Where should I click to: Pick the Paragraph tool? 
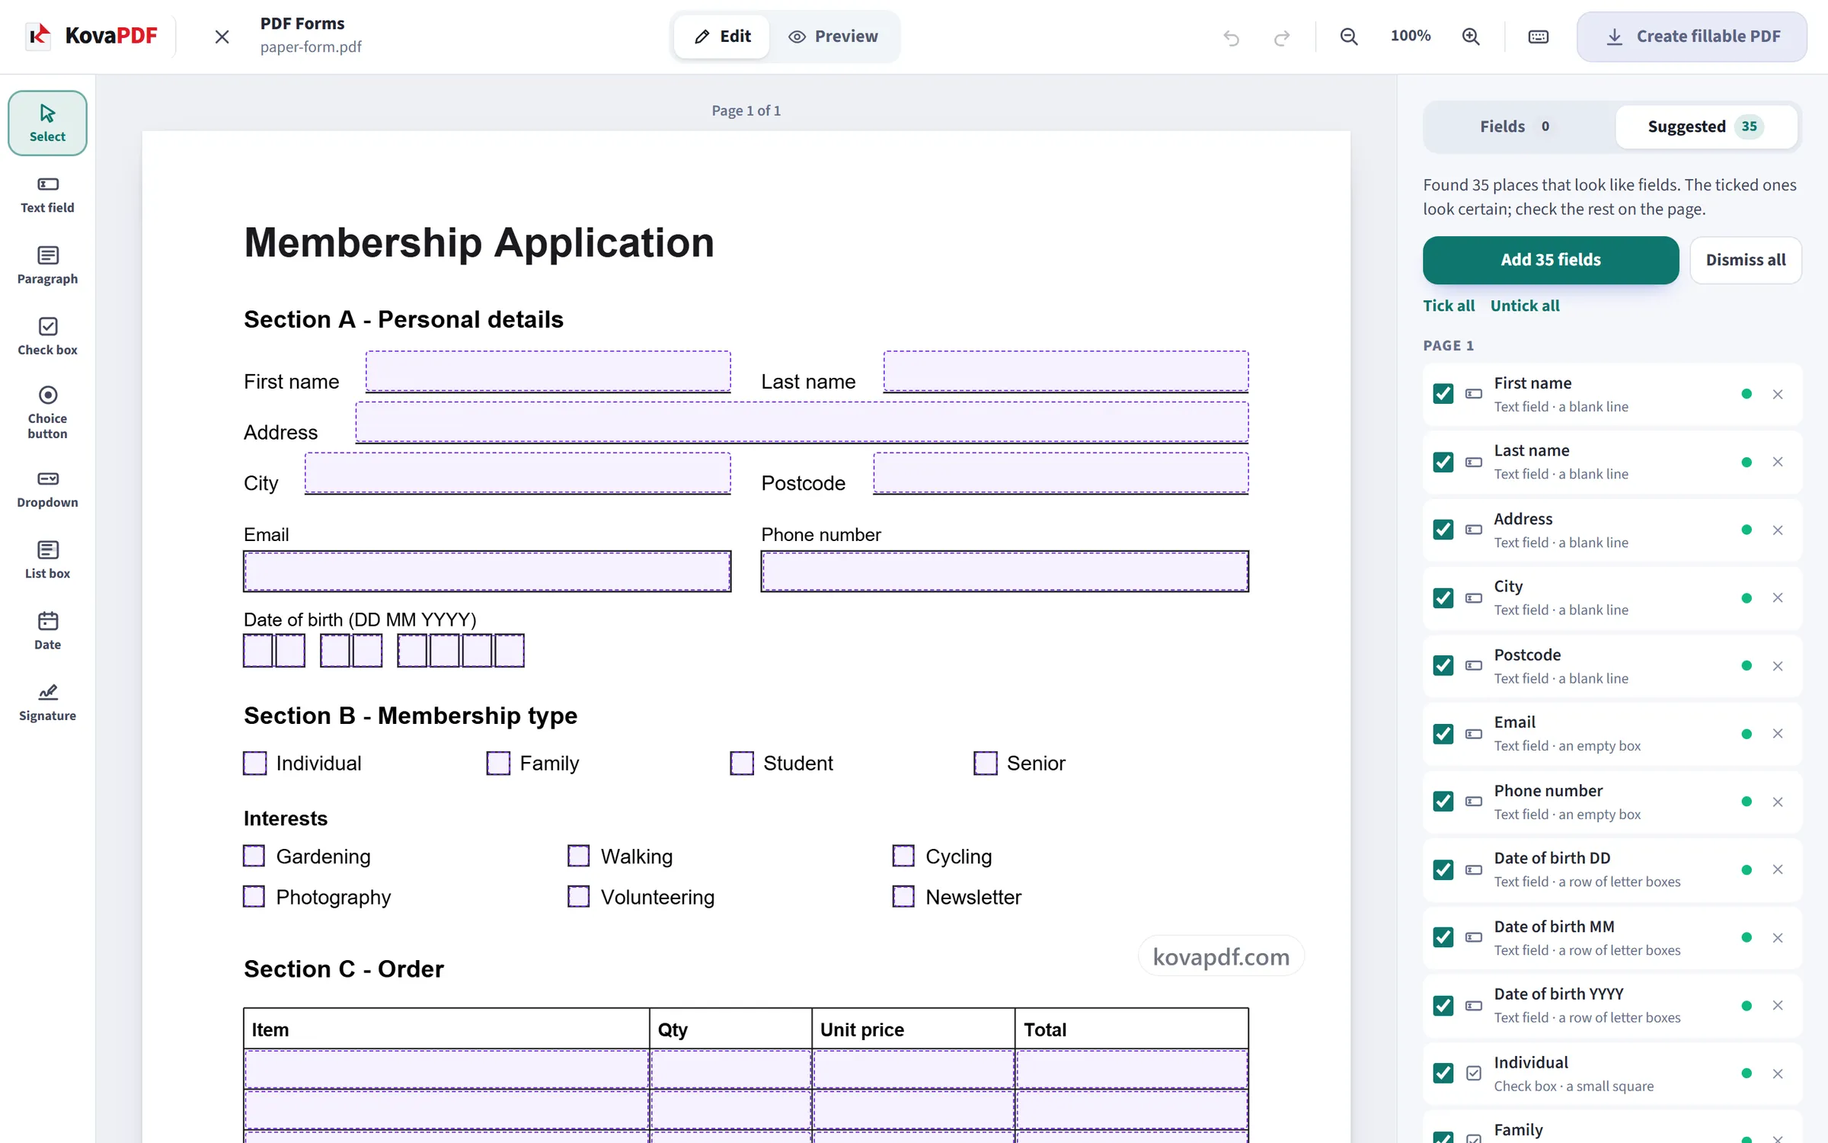[x=47, y=266]
